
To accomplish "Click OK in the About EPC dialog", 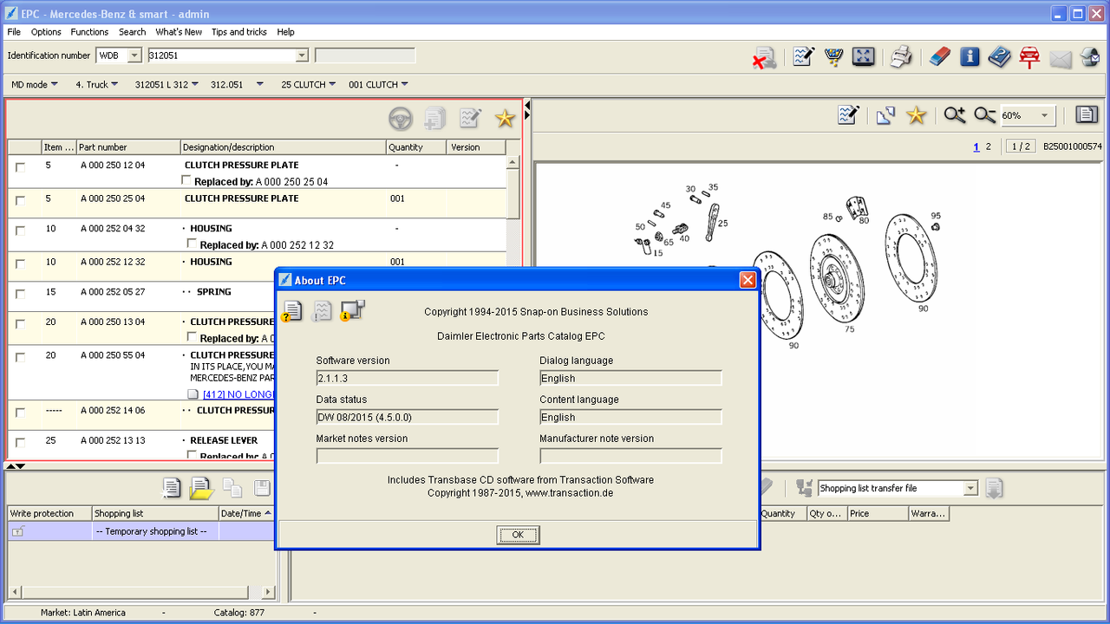I will pyautogui.click(x=518, y=535).
